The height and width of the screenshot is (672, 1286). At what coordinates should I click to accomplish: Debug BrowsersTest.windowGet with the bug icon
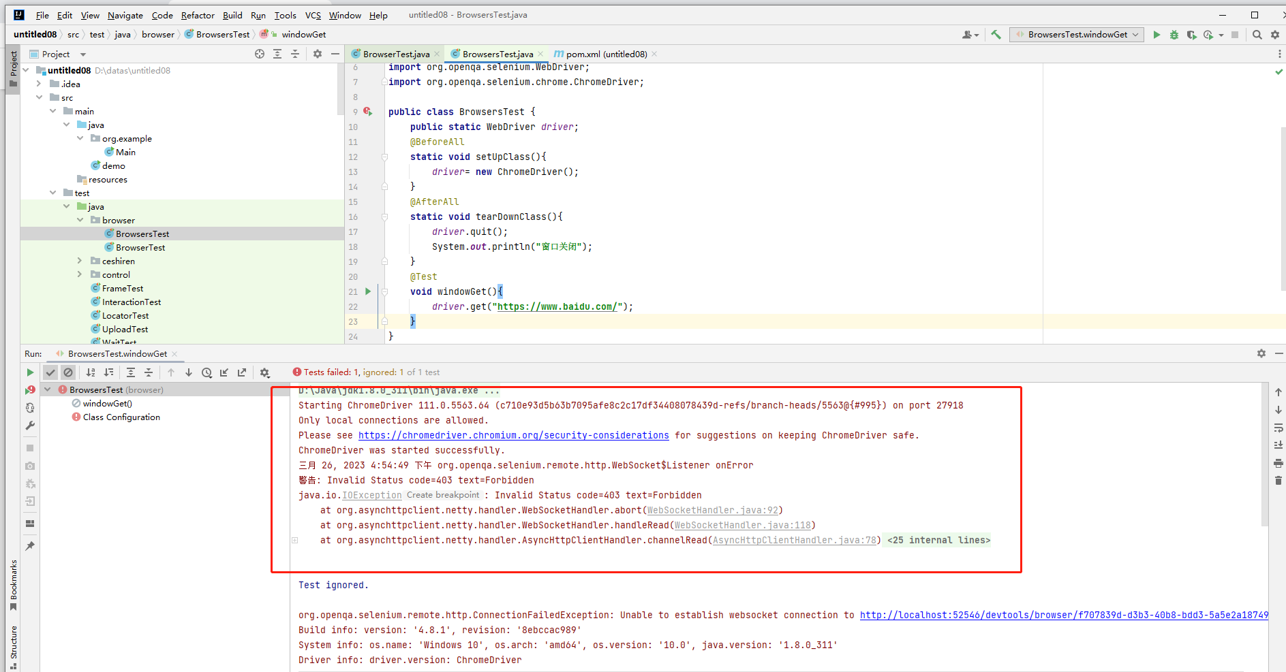[x=1174, y=35]
